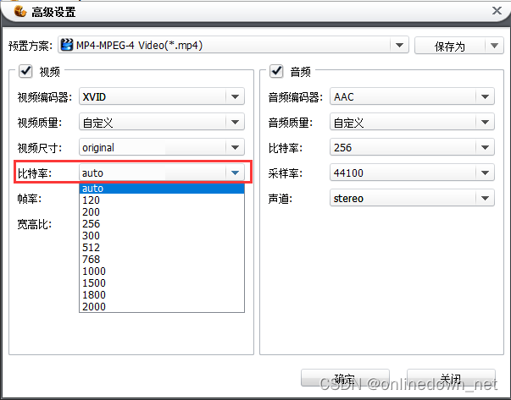Image resolution: width=511 pixels, height=400 pixels.
Task: Choose 1000 from the bitrate list
Action: pos(162,271)
